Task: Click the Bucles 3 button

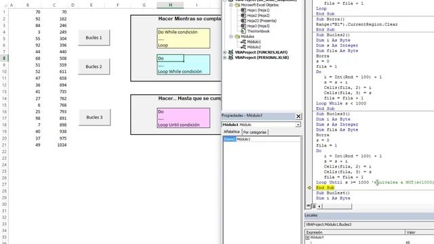Action: click(94, 117)
